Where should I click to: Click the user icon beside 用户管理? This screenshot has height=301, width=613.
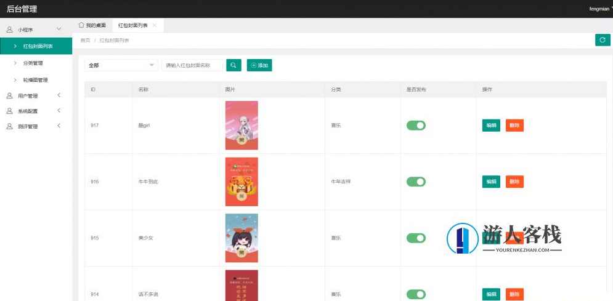[9, 96]
